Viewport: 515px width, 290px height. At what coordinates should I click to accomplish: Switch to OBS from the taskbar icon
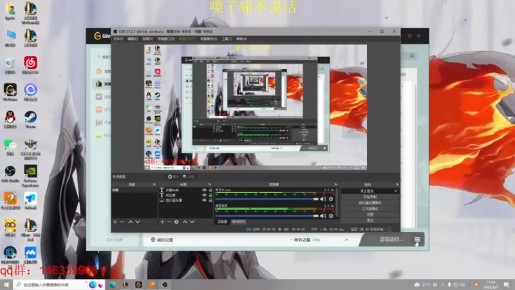pyautogui.click(x=165, y=284)
